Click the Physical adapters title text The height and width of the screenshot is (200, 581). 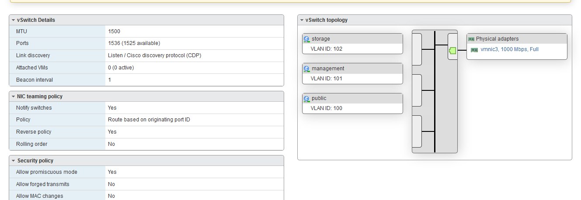[x=497, y=39]
